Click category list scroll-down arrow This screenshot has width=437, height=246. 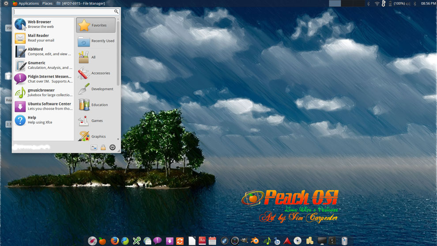point(118,139)
